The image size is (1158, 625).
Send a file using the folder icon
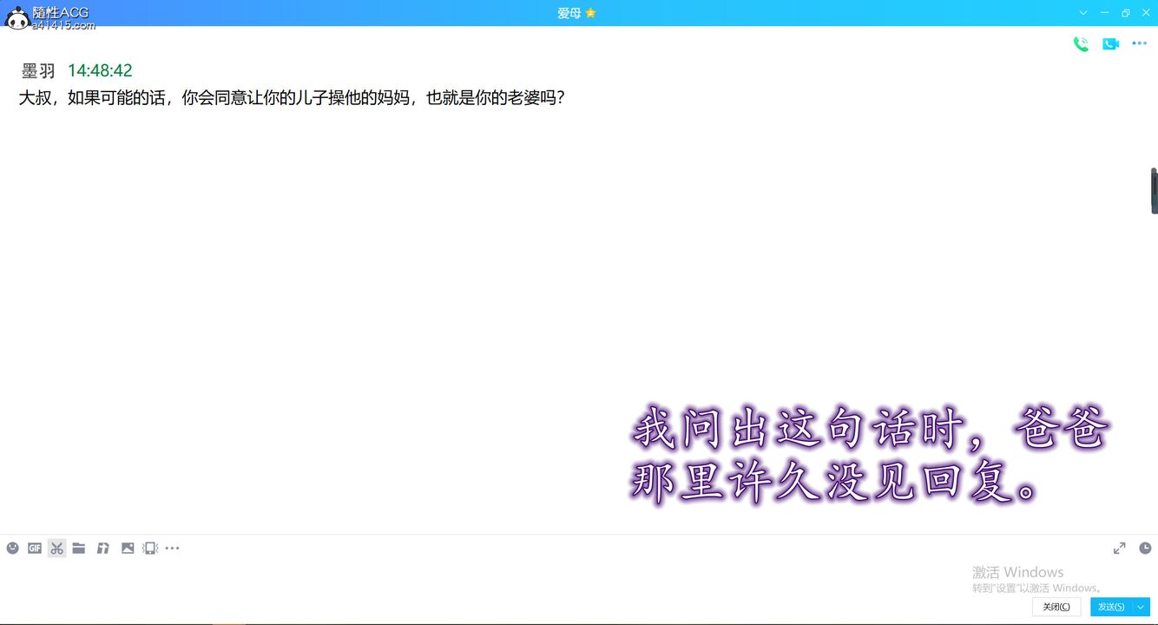point(79,548)
